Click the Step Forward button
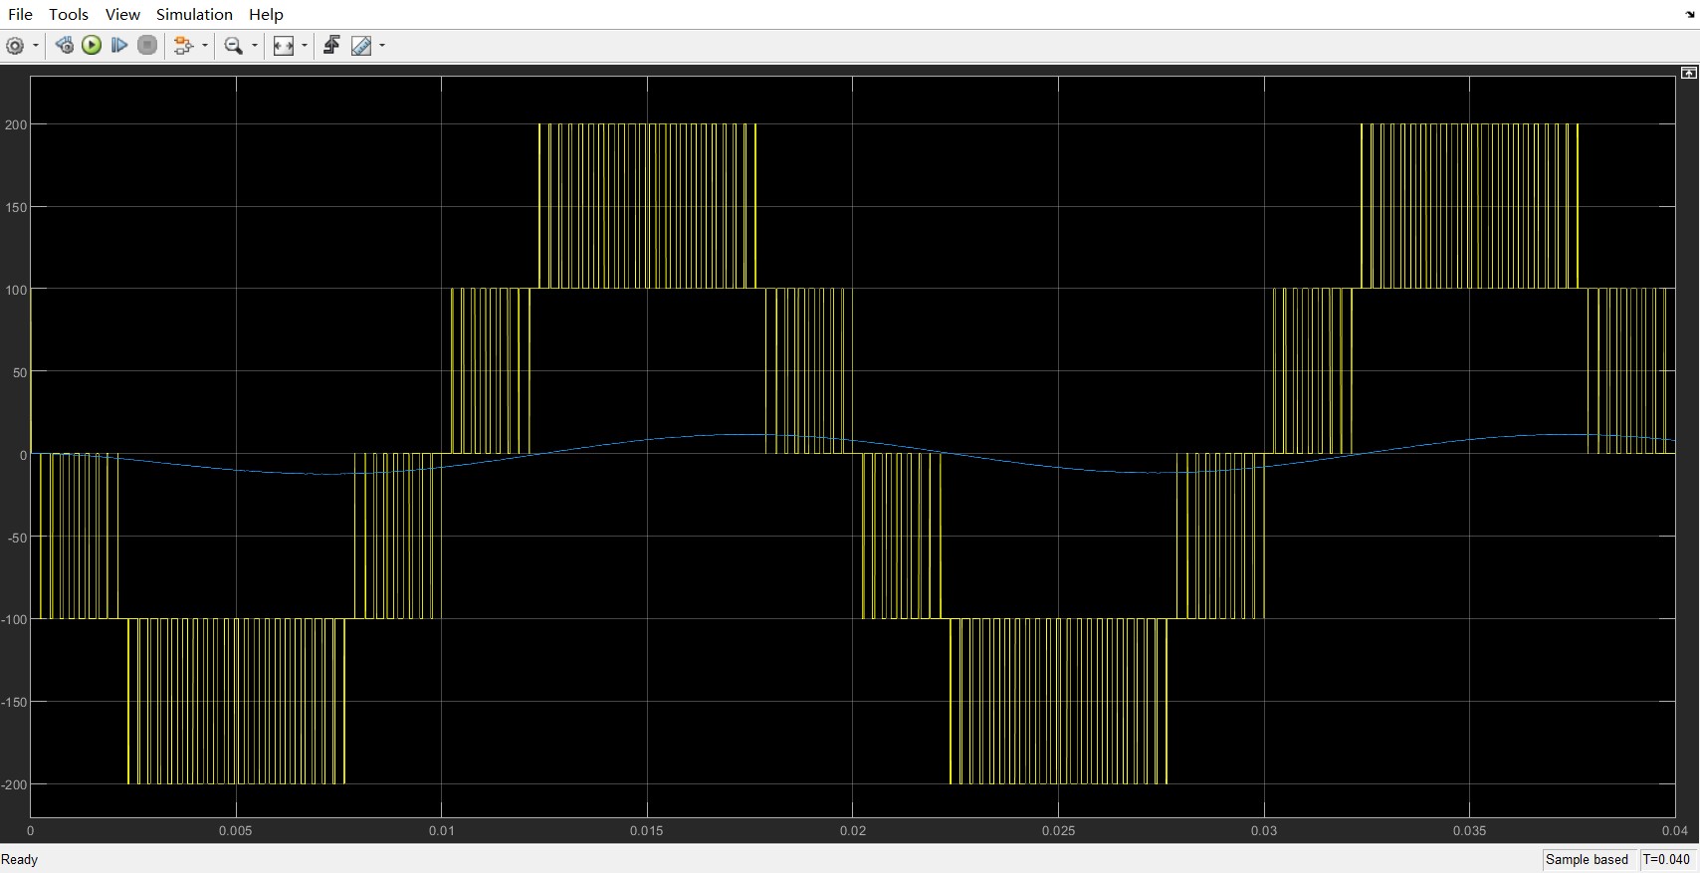This screenshot has width=1700, height=873. [x=119, y=45]
